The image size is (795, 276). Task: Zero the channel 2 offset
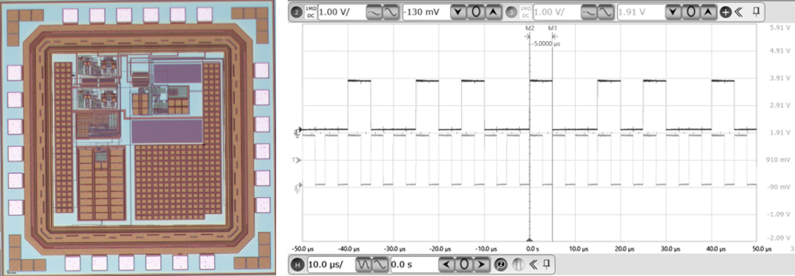[475, 12]
